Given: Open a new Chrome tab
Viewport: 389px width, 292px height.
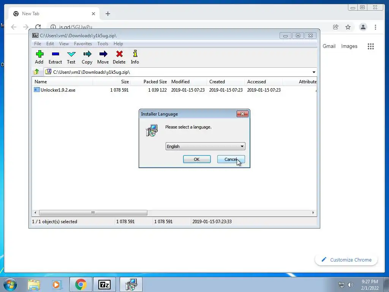Looking at the screenshot, I should [108, 14].
